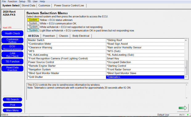The width and height of the screenshot is (191, 117).
Task: Click the DLC 3 green status indicator
Action: (188, 115)
